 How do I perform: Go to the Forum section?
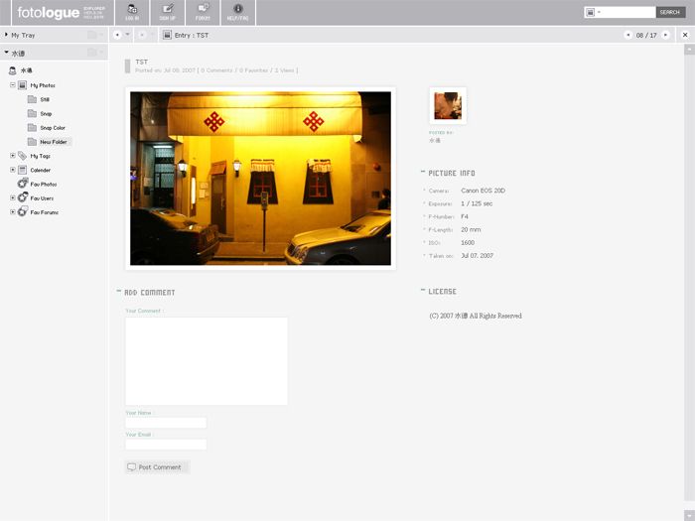pyautogui.click(x=203, y=12)
